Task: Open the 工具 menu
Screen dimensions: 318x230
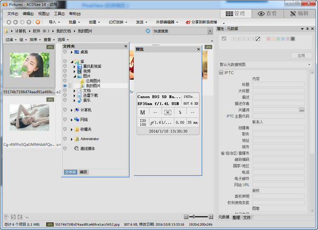Action: 59,14
